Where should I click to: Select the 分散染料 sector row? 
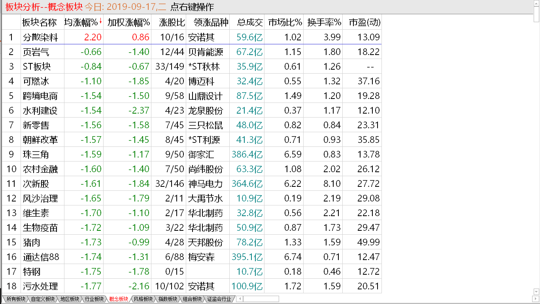click(x=192, y=37)
